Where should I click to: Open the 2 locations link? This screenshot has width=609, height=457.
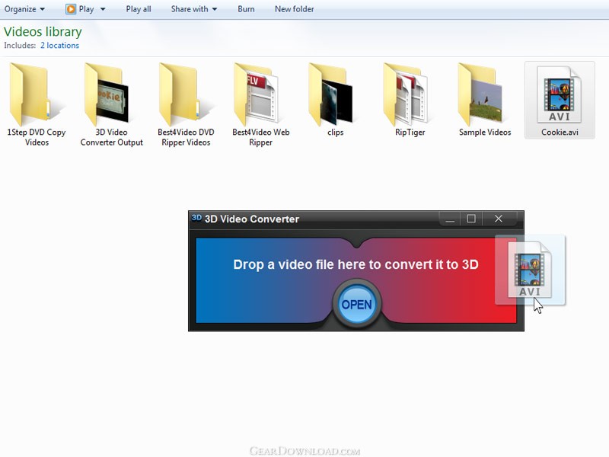[x=59, y=46]
